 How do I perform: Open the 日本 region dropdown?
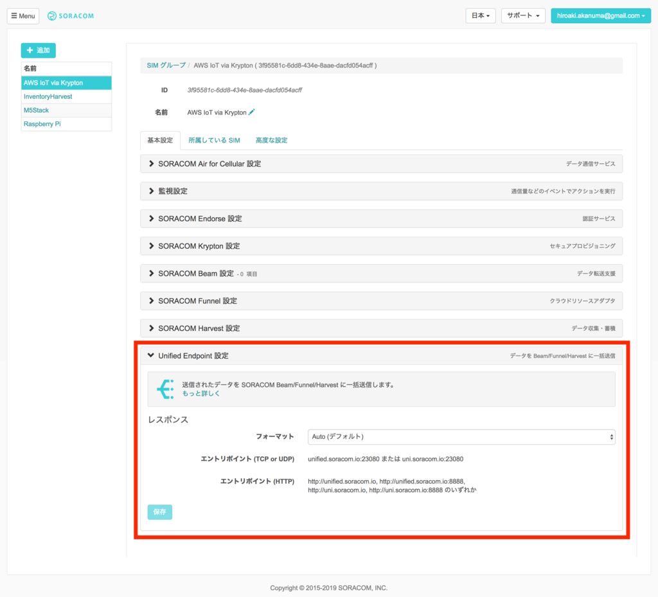coord(481,15)
